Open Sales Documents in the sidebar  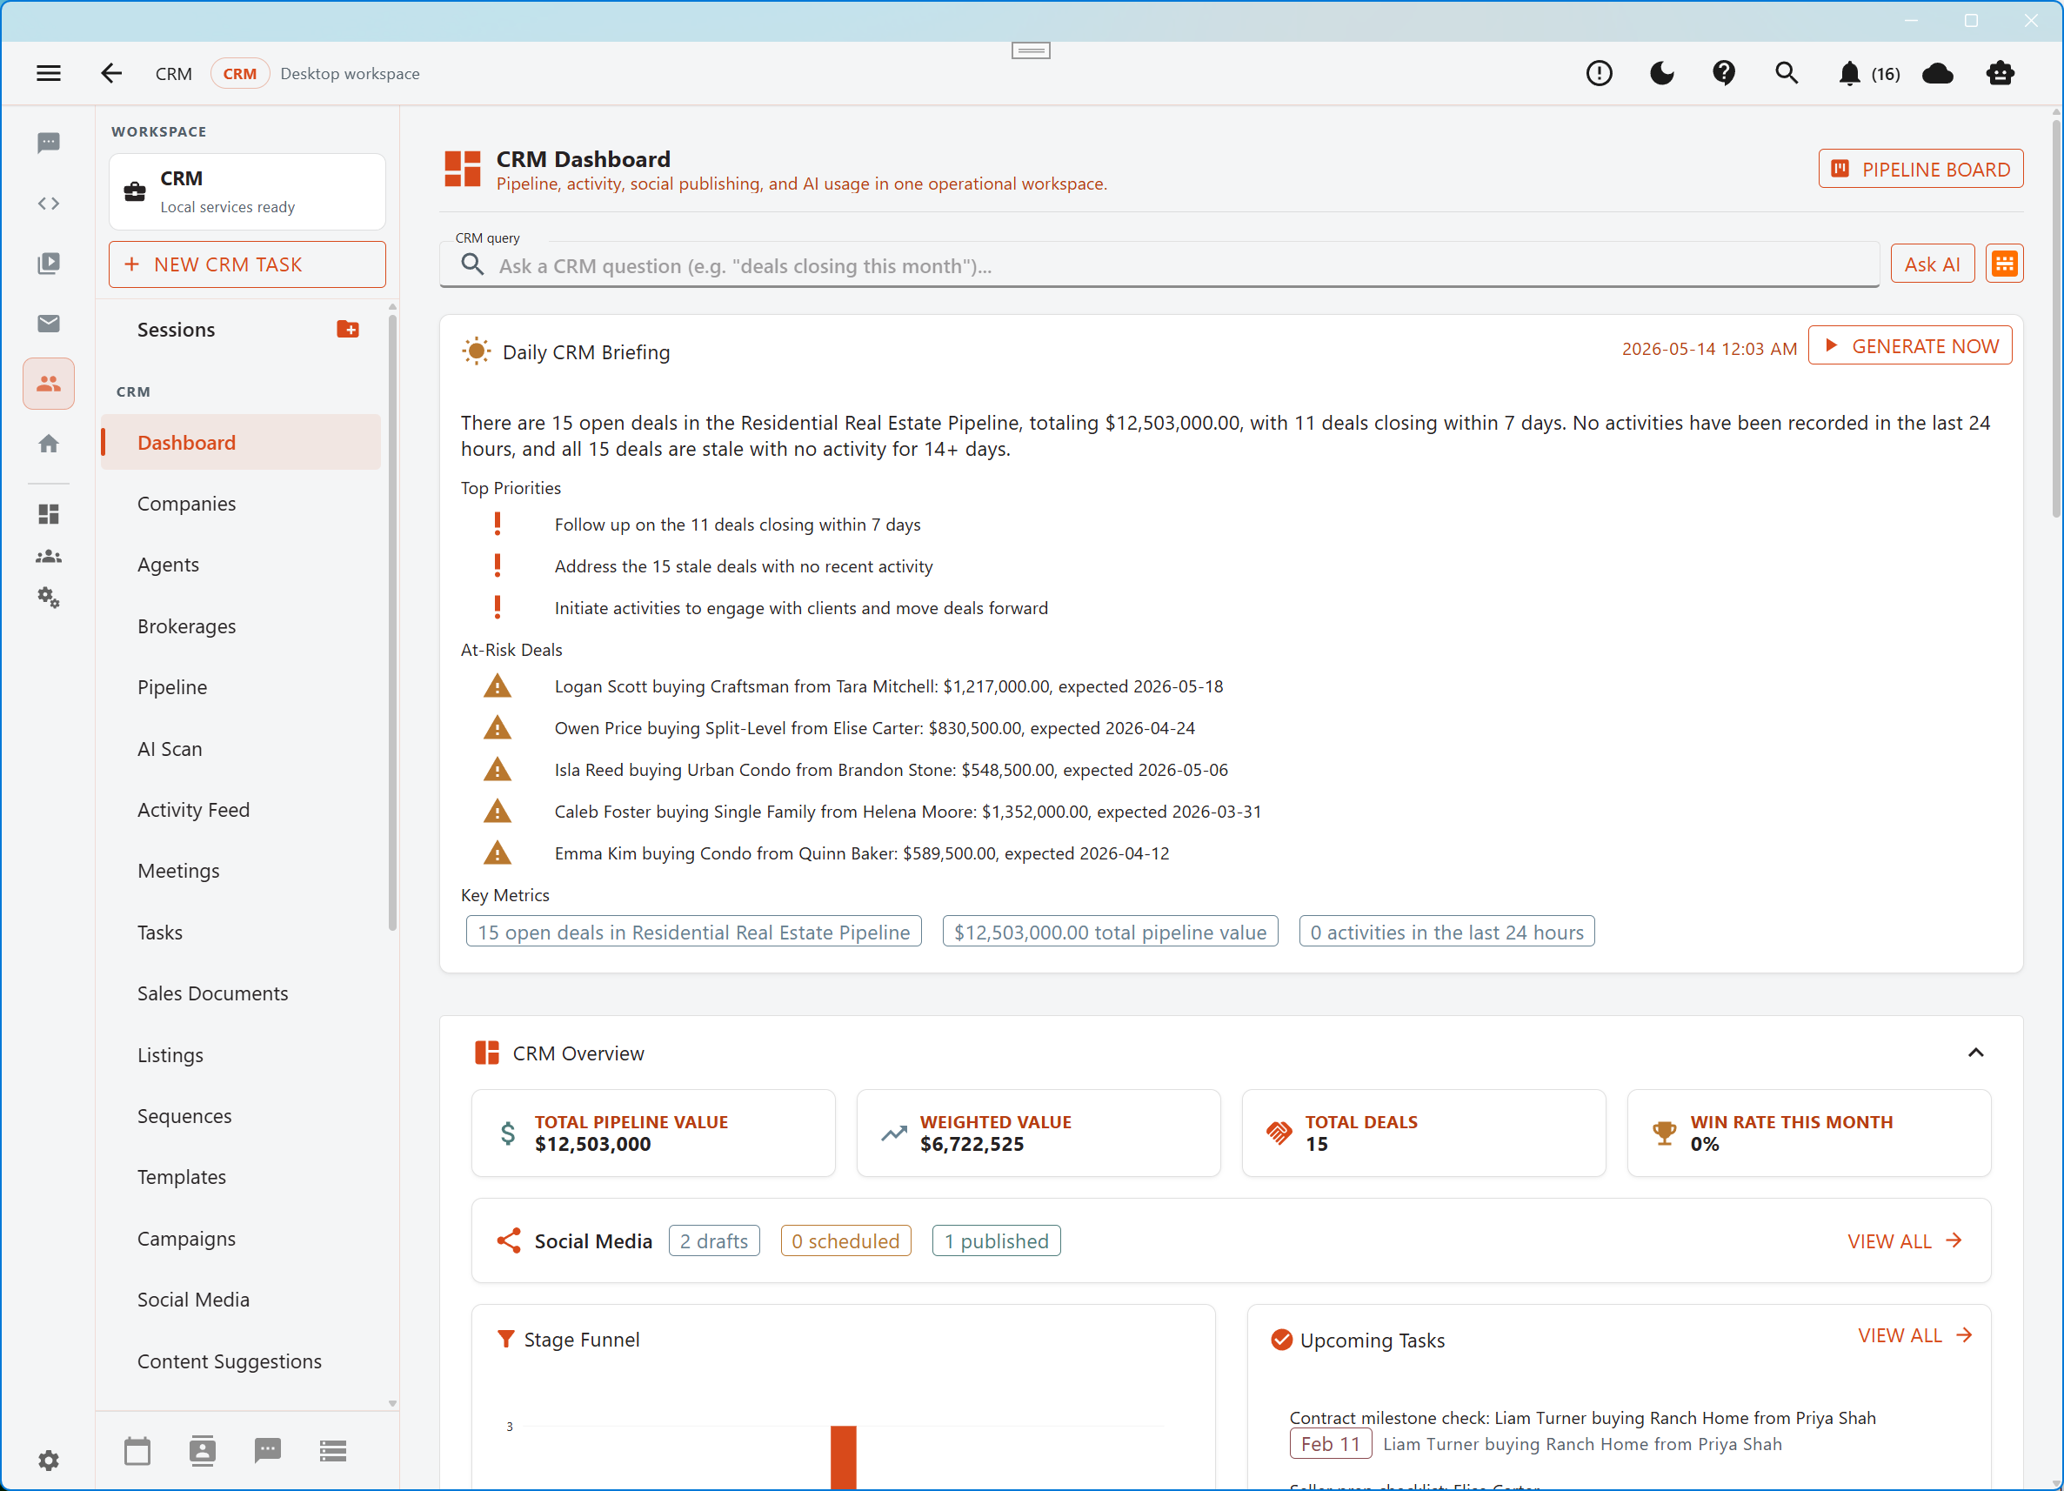241,993
